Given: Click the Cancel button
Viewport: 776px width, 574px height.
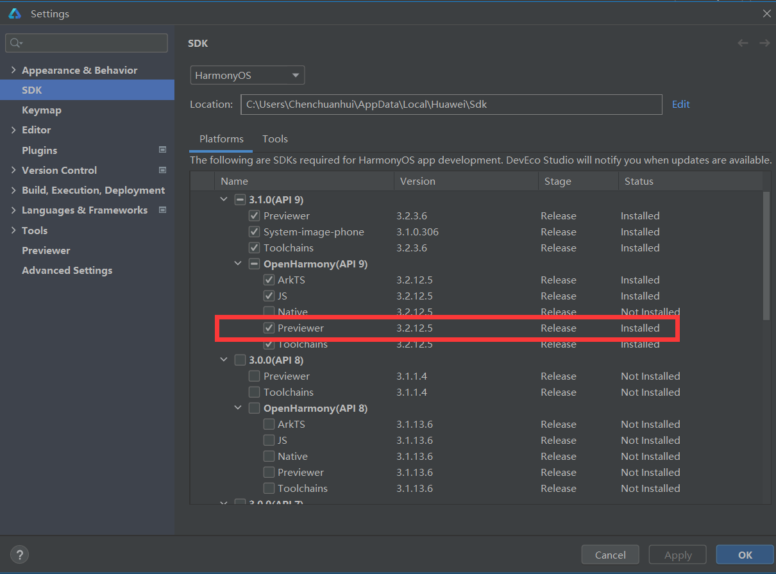Looking at the screenshot, I should [x=611, y=555].
